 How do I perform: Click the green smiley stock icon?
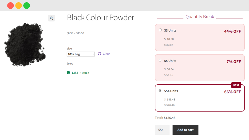[68, 73]
